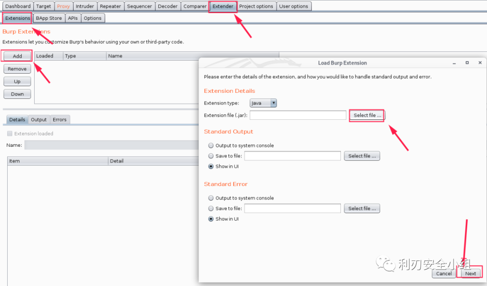487x286 pixels.
Task: Select the Extensions sub-tab
Action: [x=18, y=18]
